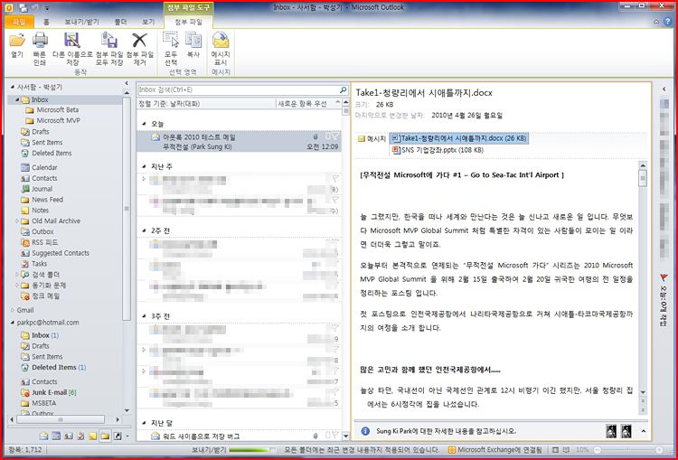The width and height of the screenshot is (678, 460).
Task: Click the second contact photo in people pane
Action: click(x=626, y=430)
